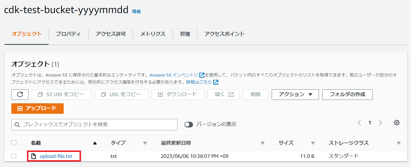Click external link icon after 詳細はこちら
Screen dimensions: 411x167
(x=216, y=82)
